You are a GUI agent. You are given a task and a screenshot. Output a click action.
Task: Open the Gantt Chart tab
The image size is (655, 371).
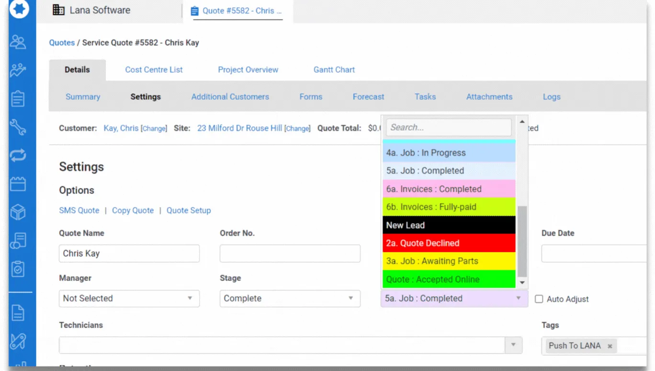pos(334,70)
